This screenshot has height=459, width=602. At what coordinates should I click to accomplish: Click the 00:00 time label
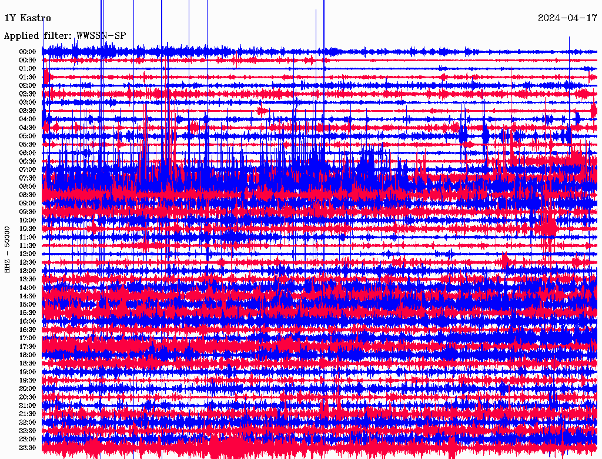coord(28,52)
